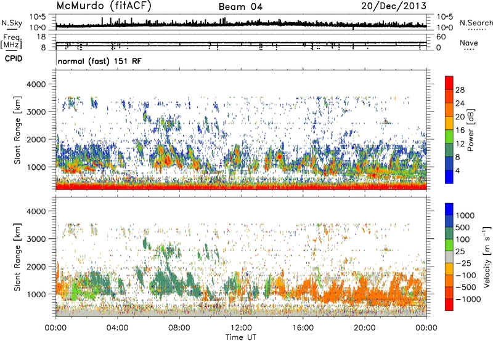493x341 pixels.
Task: Click the '16' tick on Power colorbar
Action: 460,130
